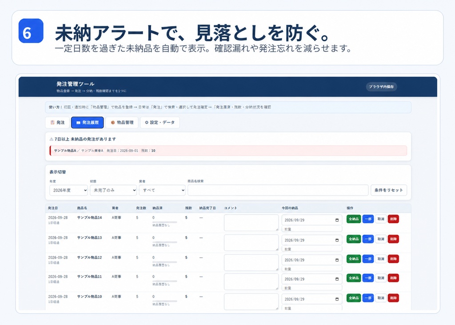Click the 発注日 column header

pyautogui.click(x=53, y=208)
